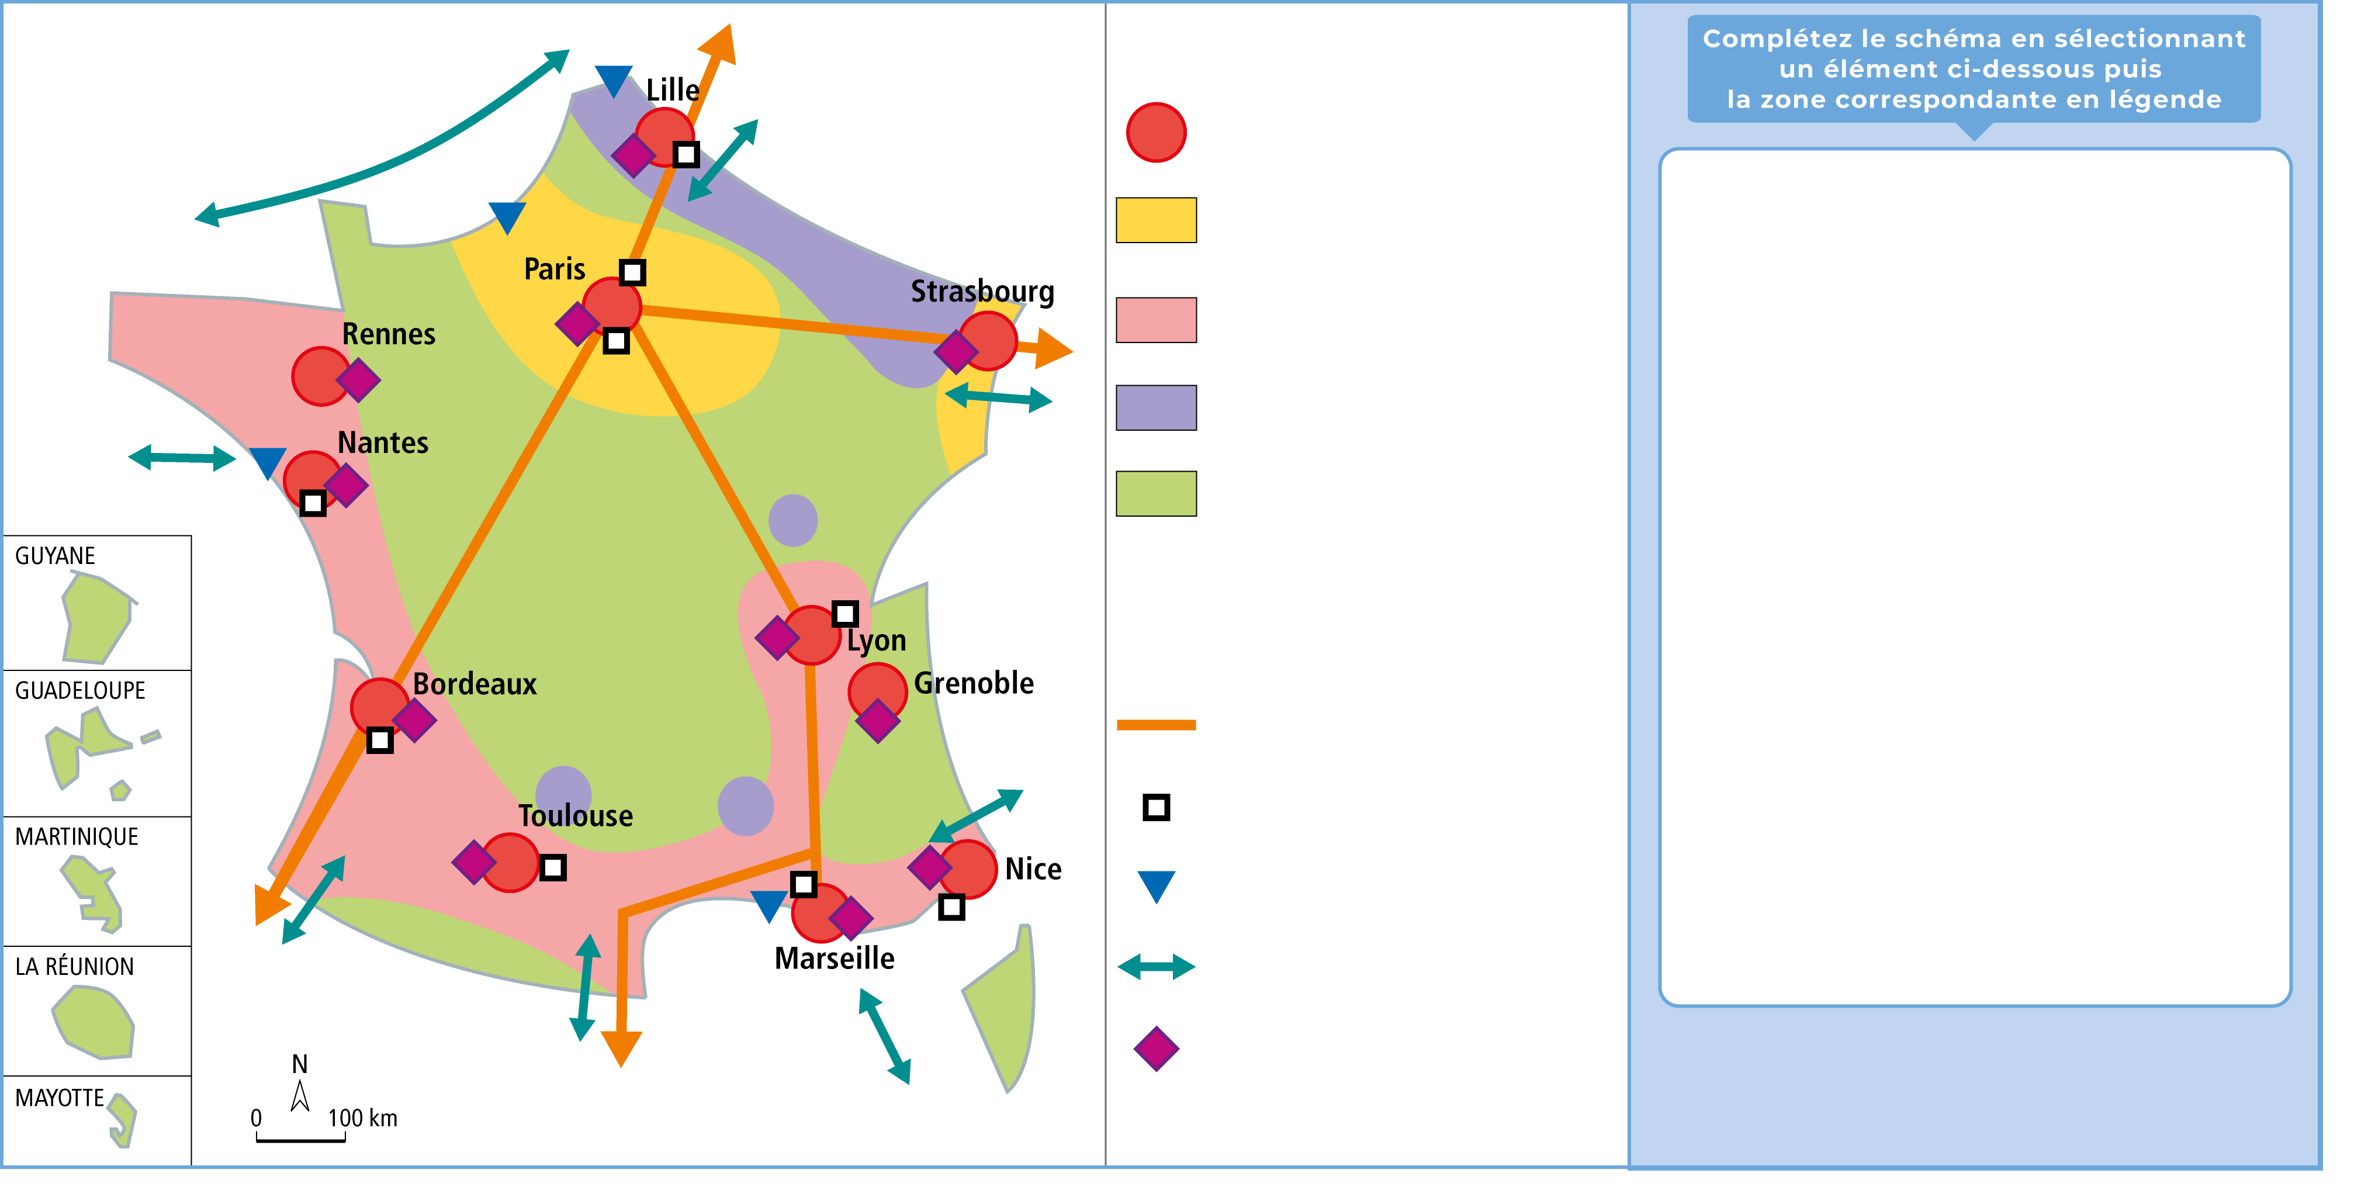The height and width of the screenshot is (1204, 2368).
Task: Click the black square above Lyon
Action: pyautogui.click(x=845, y=613)
